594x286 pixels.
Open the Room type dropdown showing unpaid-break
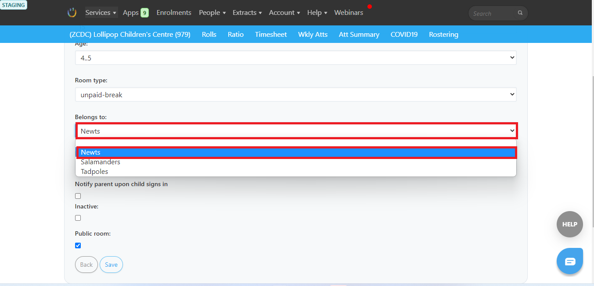296,94
